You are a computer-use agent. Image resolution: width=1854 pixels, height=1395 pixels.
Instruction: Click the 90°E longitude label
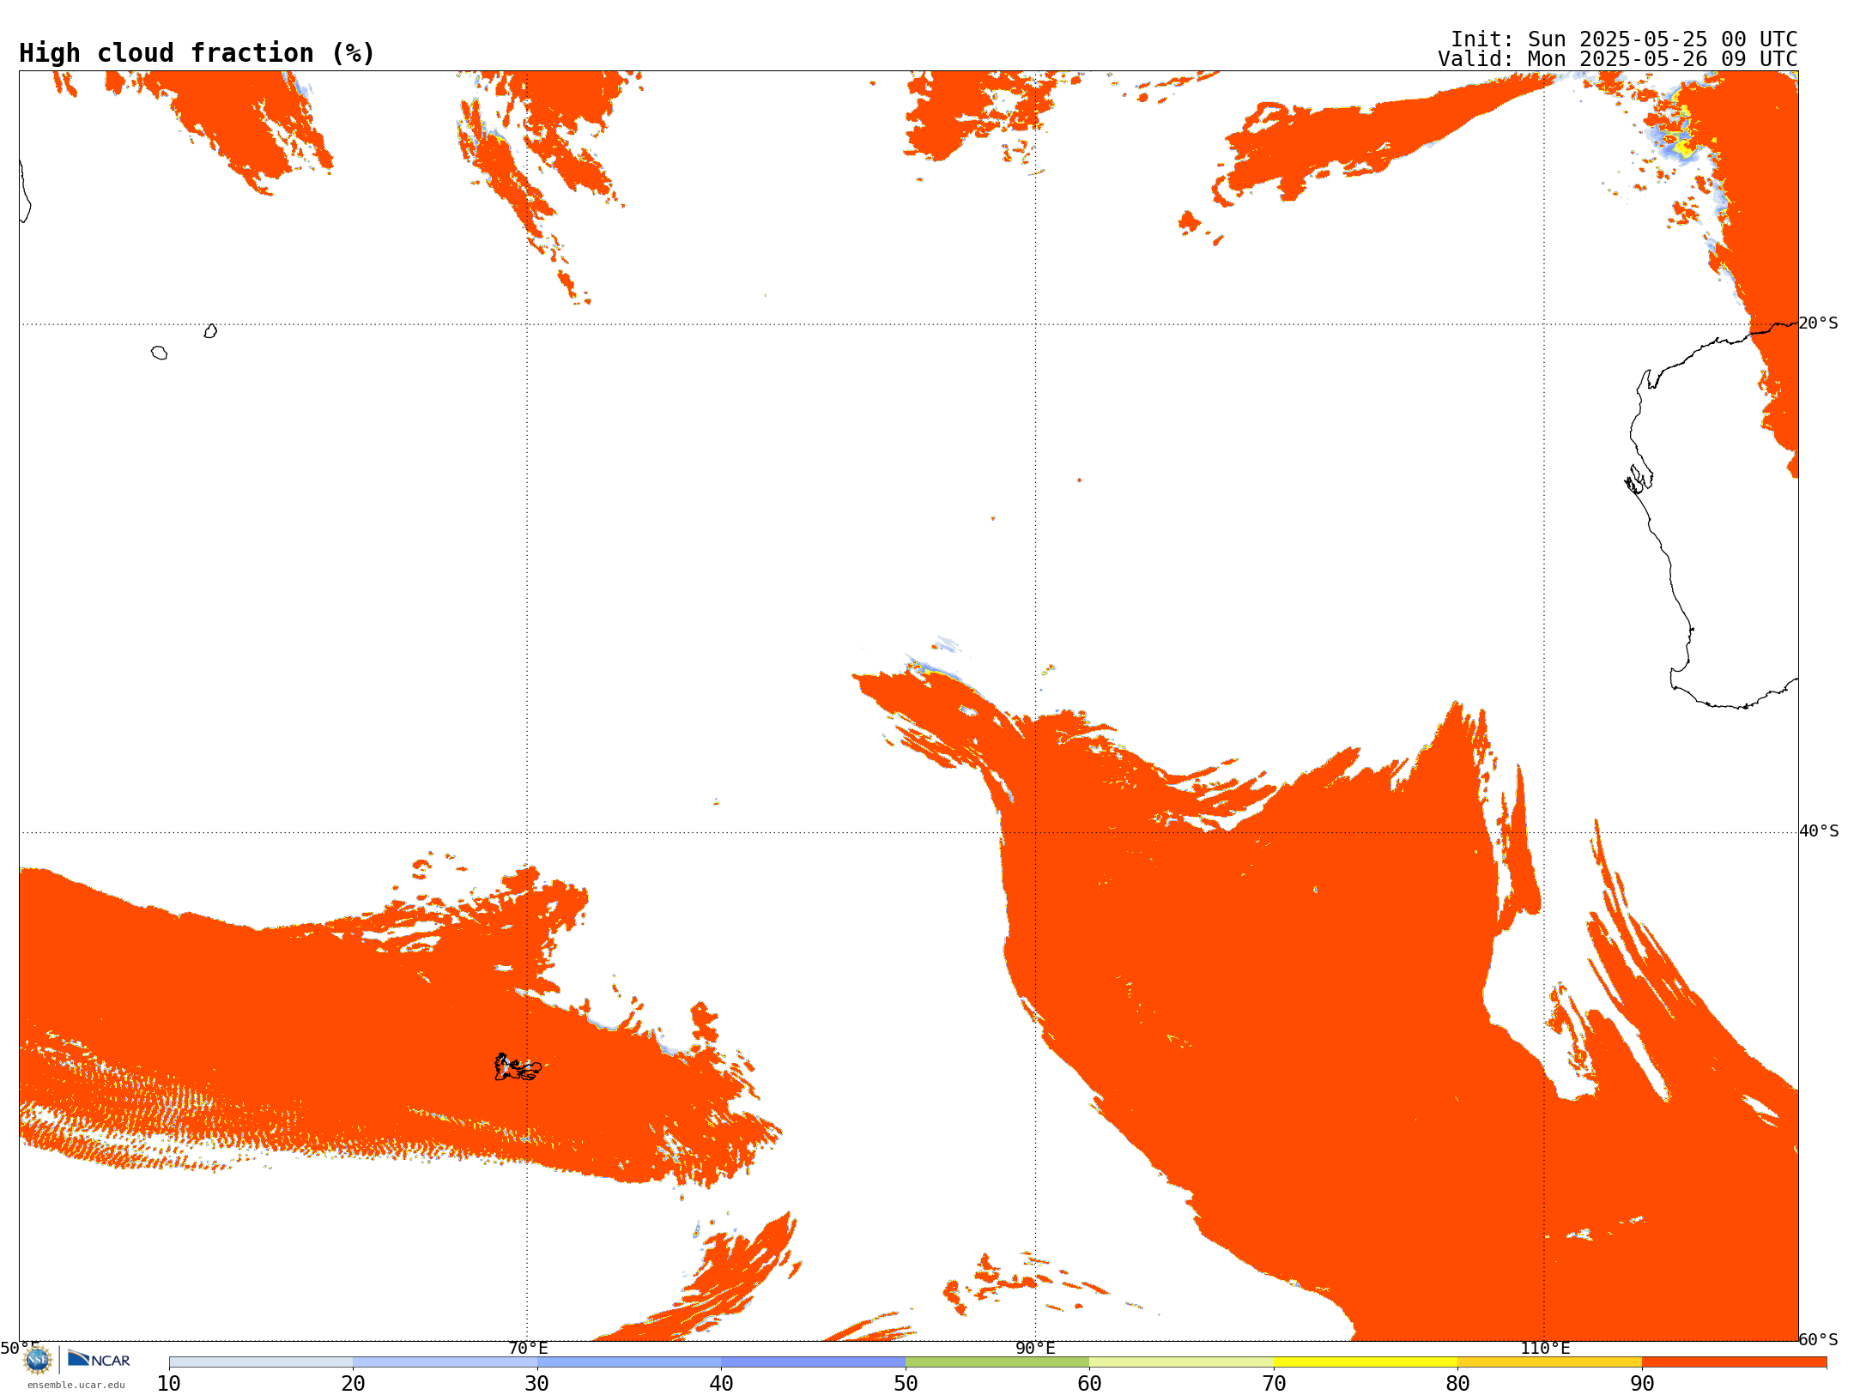pos(1035,1348)
